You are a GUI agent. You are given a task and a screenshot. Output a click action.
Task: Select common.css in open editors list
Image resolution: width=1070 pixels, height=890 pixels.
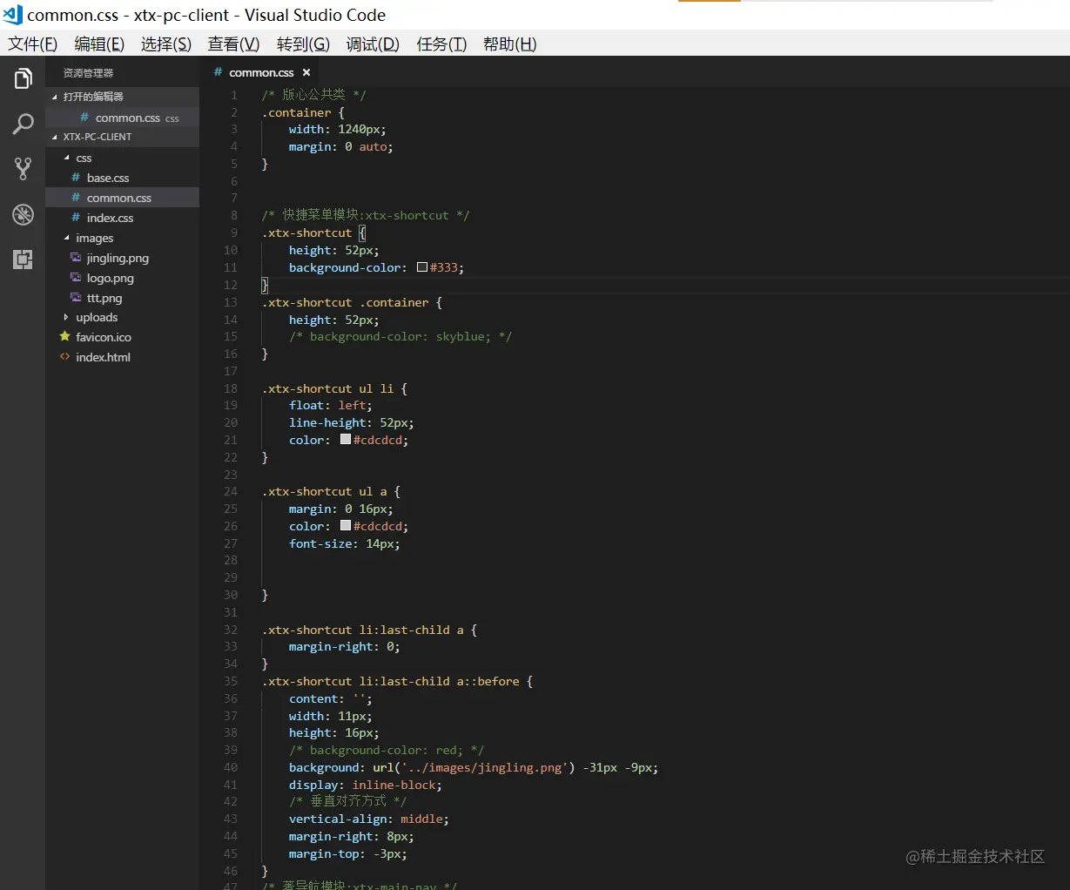click(x=123, y=118)
